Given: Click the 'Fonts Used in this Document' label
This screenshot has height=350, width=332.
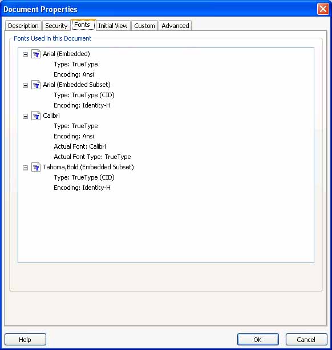Looking at the screenshot, I should (52, 38).
